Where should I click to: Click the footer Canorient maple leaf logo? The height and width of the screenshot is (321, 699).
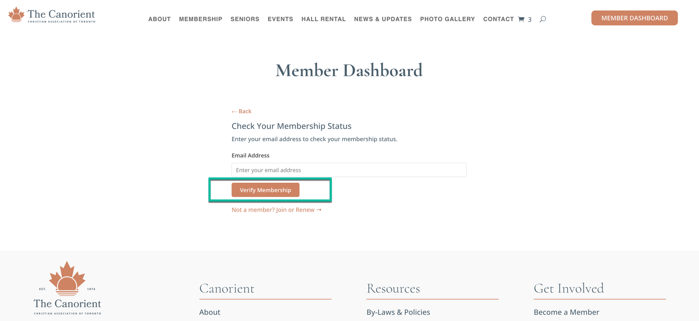point(67,288)
